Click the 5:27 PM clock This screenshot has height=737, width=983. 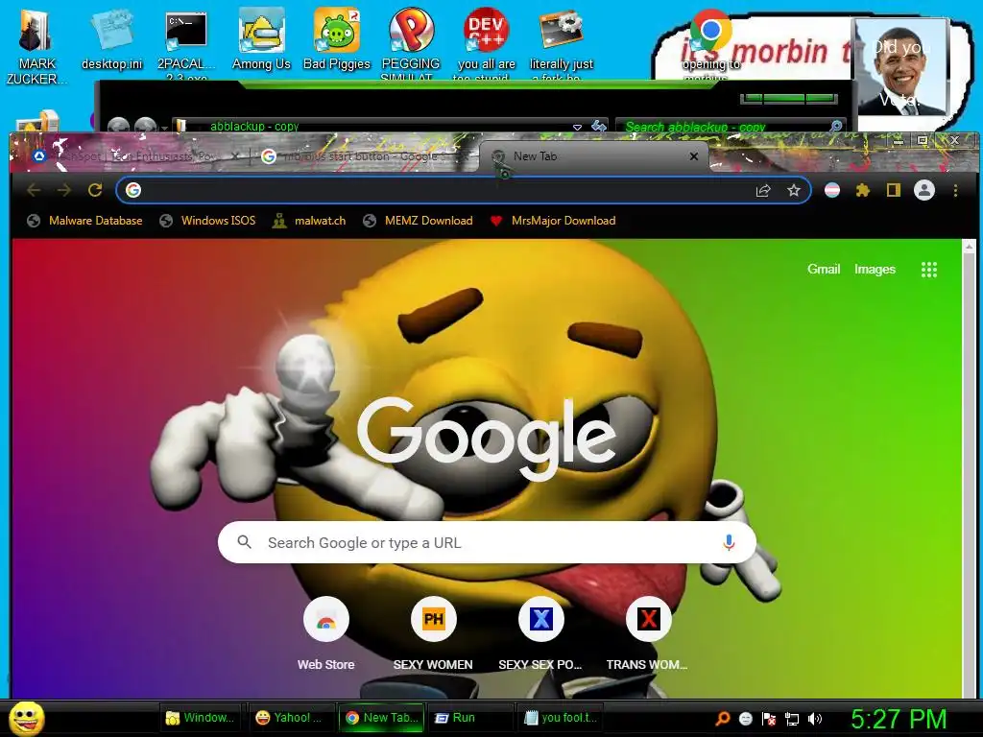pyautogui.click(x=899, y=719)
